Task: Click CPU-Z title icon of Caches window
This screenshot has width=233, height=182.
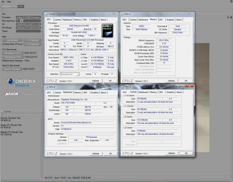Action: 122,87
